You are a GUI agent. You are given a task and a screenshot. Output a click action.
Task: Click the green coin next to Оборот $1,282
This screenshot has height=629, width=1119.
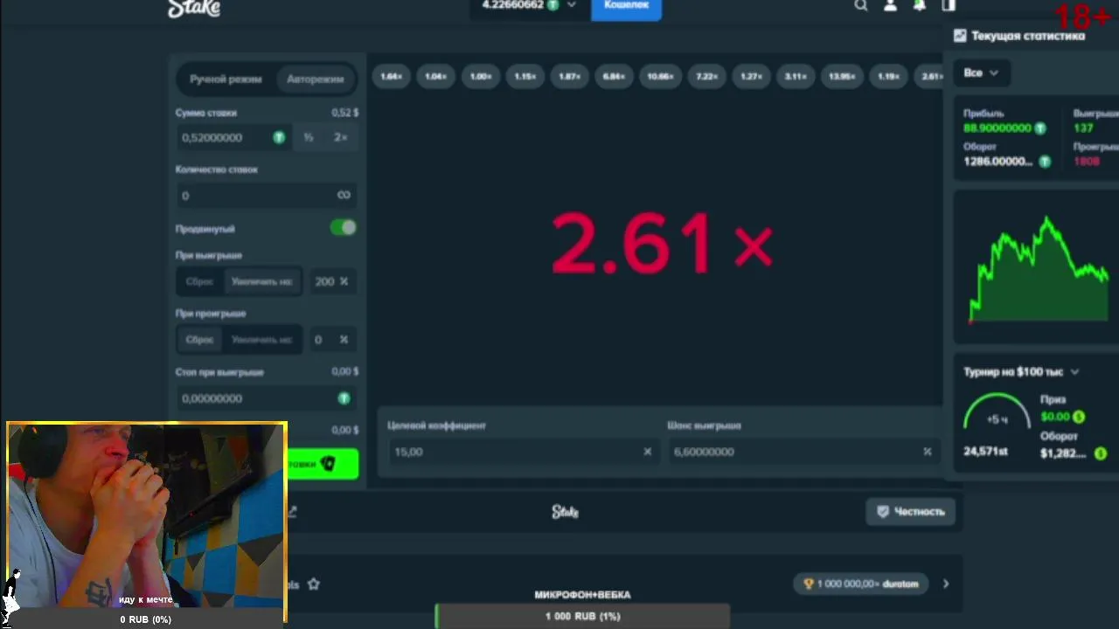coord(1100,453)
